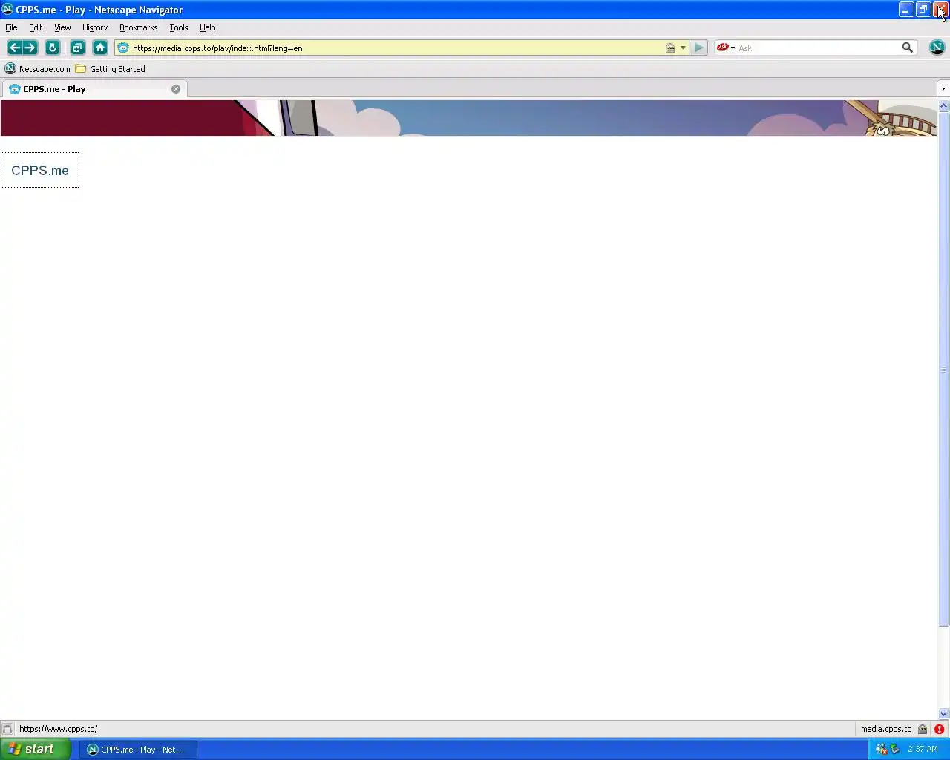Image resolution: width=950 pixels, height=760 pixels.
Task: Click the scrollbar down arrow
Action: [944, 714]
